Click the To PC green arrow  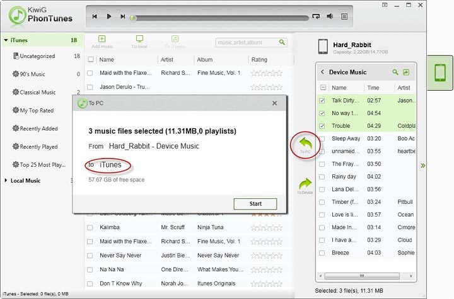pos(305,143)
